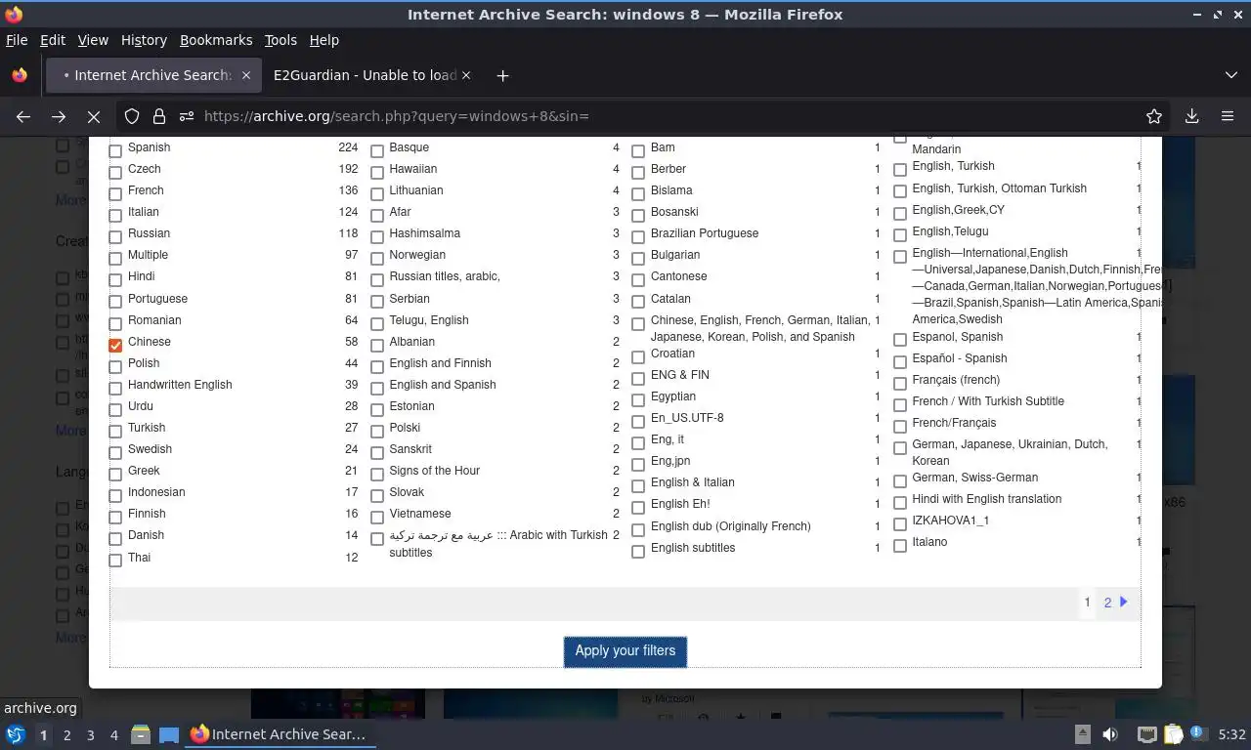
Task: Open the taskbar file manager icon
Action: click(140, 734)
